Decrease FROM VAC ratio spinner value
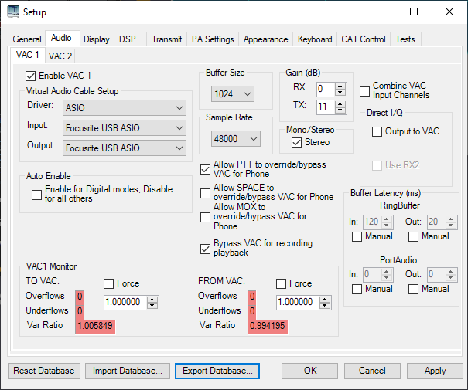Viewport: 468px width, 390px height. tap(326, 306)
